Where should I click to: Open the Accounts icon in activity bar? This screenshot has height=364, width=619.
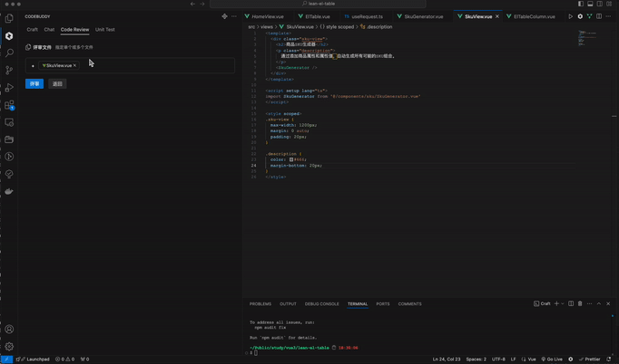[x=9, y=329]
